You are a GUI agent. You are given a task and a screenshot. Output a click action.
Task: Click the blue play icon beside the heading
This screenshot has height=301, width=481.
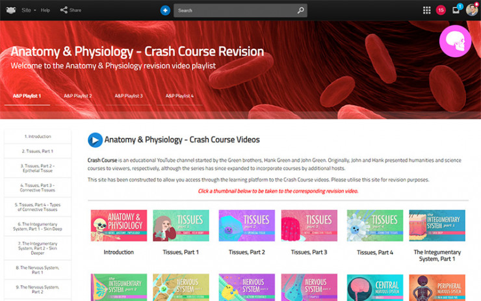click(x=95, y=140)
